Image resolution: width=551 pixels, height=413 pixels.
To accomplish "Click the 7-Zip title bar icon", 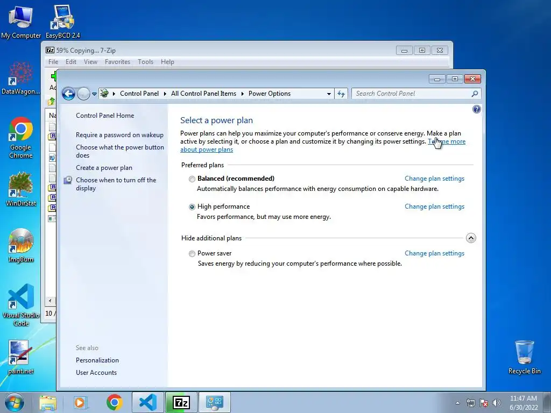I will tap(50, 50).
